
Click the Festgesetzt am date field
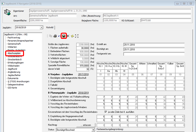coord(153,54)
